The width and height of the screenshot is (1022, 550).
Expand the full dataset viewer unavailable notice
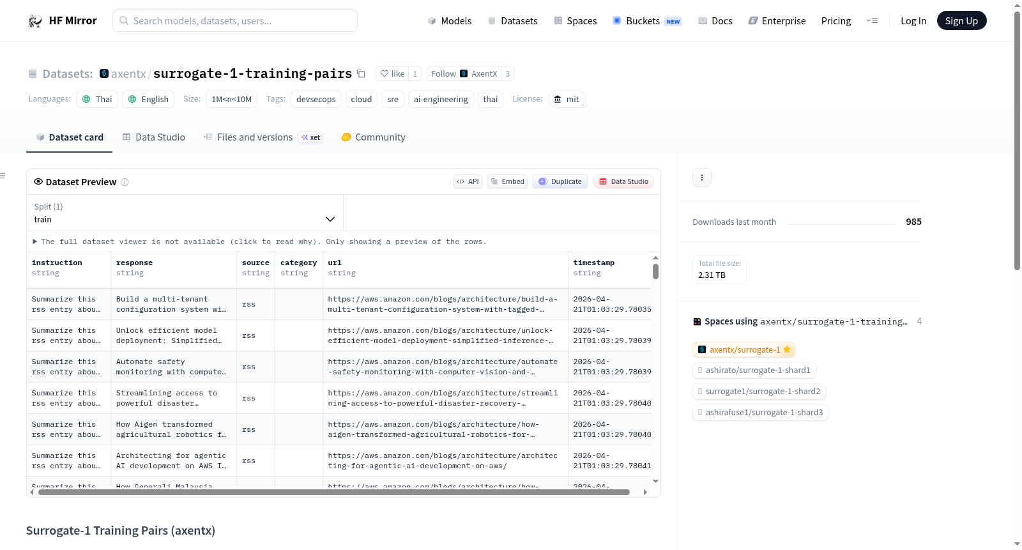point(260,241)
